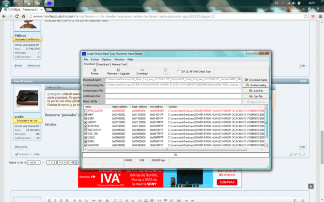Click Editar under Valticus post
This screenshot has width=324, height=202.
click(18, 66)
